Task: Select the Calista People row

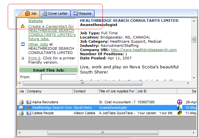Action: click(107, 113)
